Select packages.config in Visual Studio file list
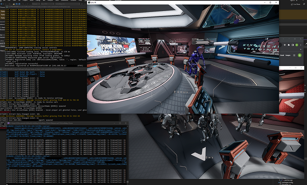Screen dimensions: 307x185 tap(288, 182)
